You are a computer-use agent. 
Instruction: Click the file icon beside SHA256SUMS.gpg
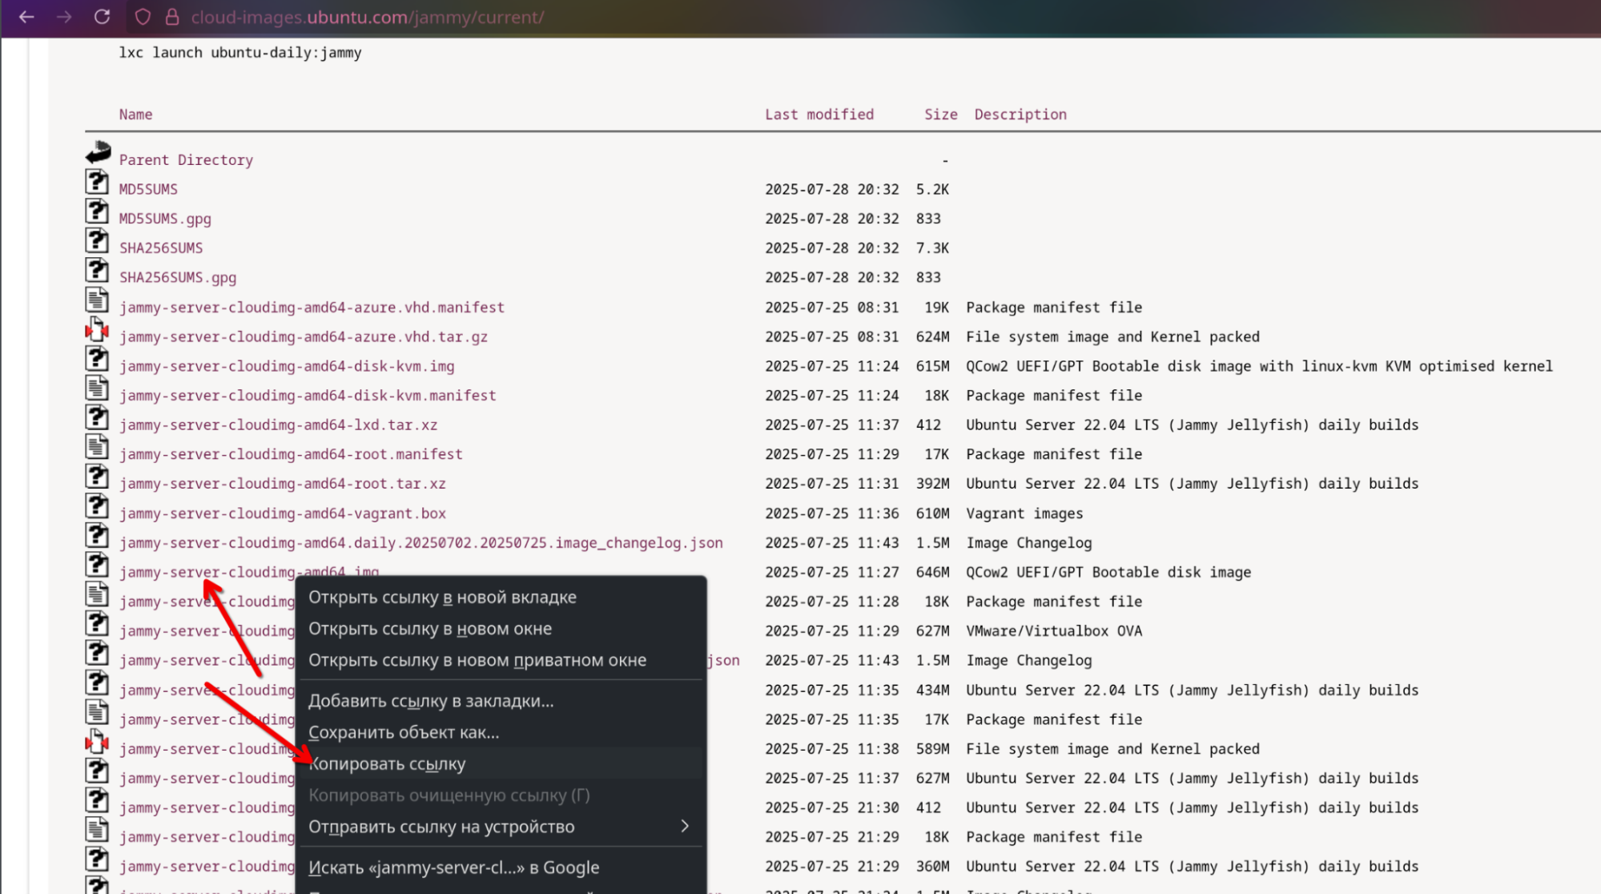click(x=97, y=270)
